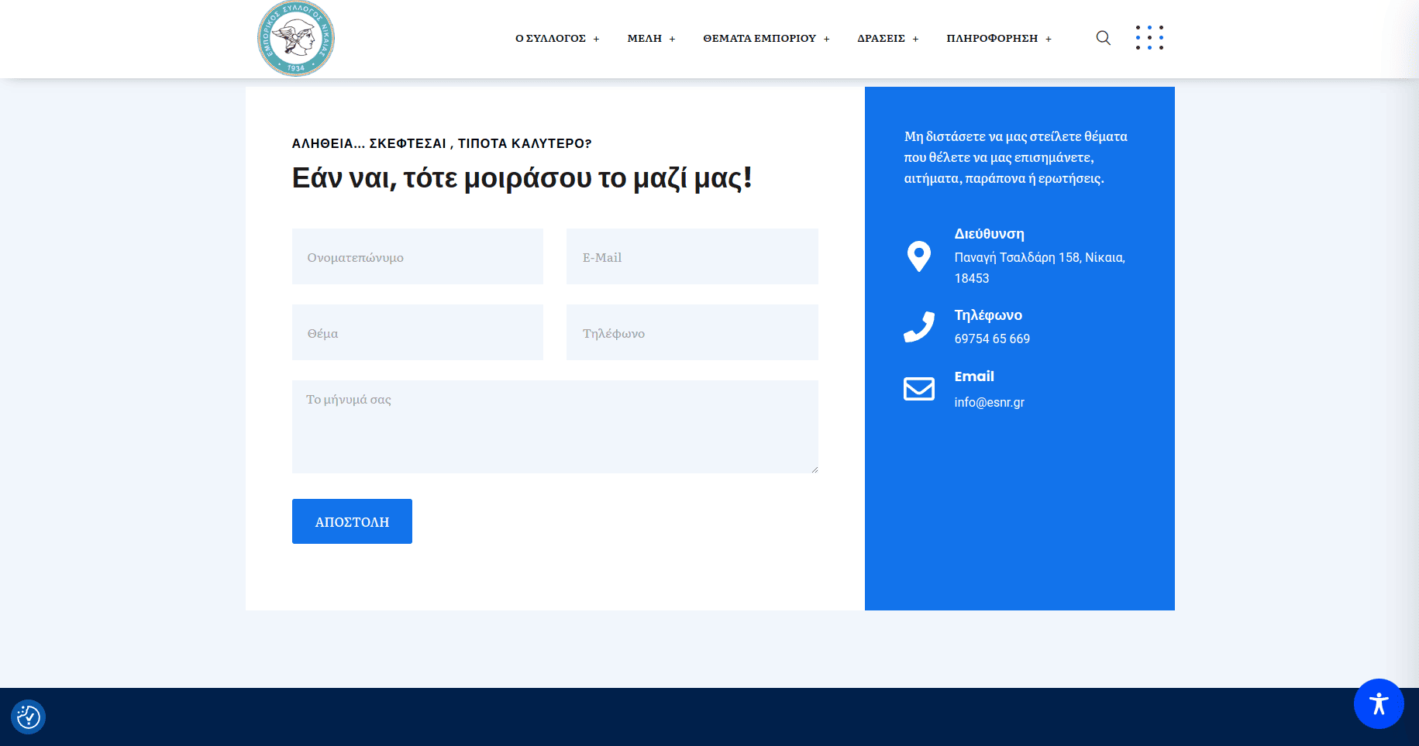Click the merchants association logo
Image resolution: width=1419 pixels, height=746 pixels.
click(x=296, y=39)
